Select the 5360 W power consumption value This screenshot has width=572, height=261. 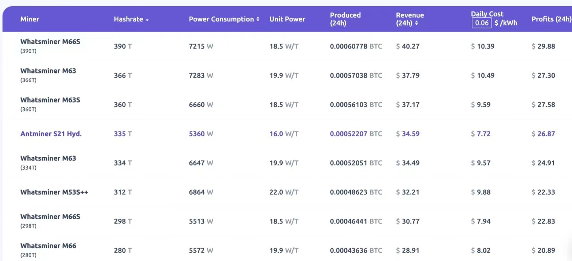[x=201, y=134]
